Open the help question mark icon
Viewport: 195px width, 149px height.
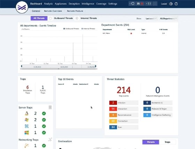pos(176,4)
